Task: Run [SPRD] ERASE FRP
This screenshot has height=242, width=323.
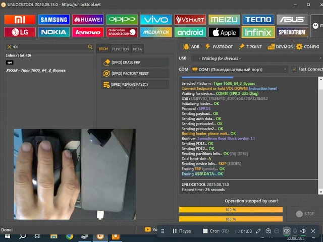Action: point(135,63)
